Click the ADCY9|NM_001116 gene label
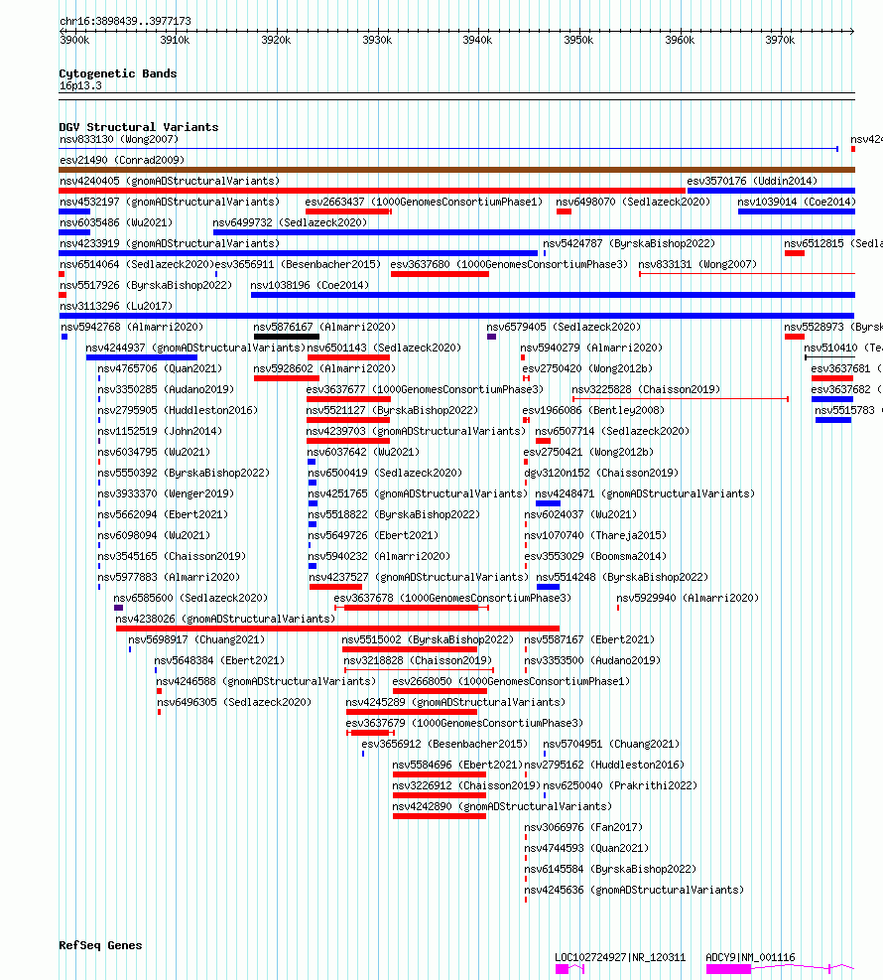Viewport: 883px width, 980px height. [751, 957]
